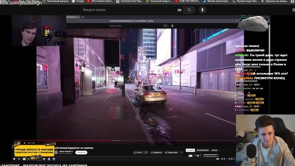The height and width of the screenshot is (166, 295).
Task: Open a new tab in the inner browser
Action: point(83,17)
